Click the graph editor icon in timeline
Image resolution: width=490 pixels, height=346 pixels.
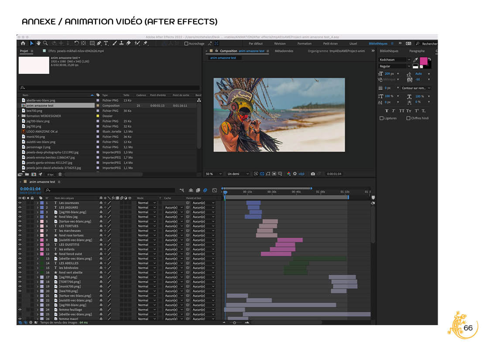(x=214, y=190)
